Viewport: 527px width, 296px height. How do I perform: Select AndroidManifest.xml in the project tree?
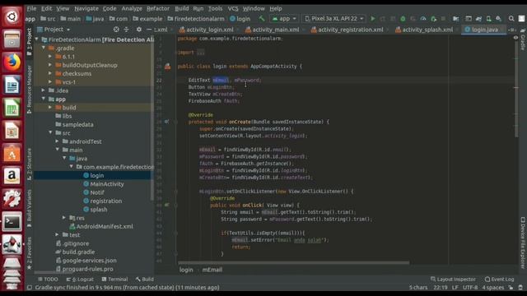[x=100, y=227]
